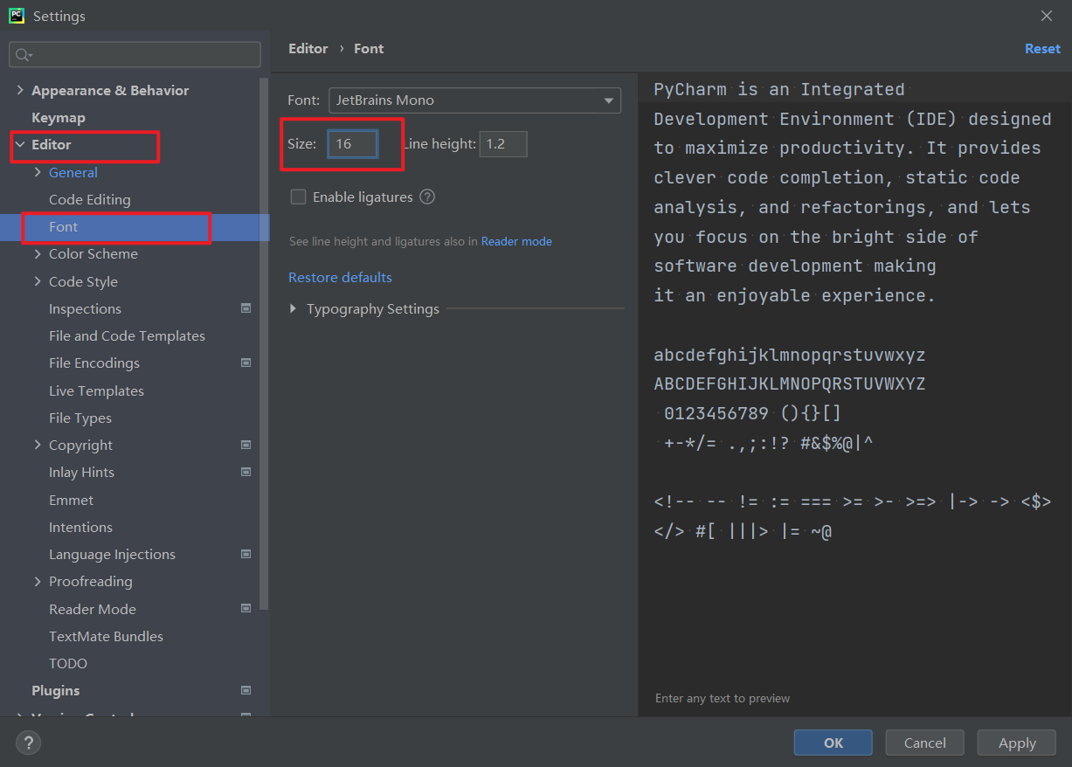The width and height of the screenshot is (1072, 767).
Task: Click the PyCharm logo in title bar
Action: (x=17, y=15)
